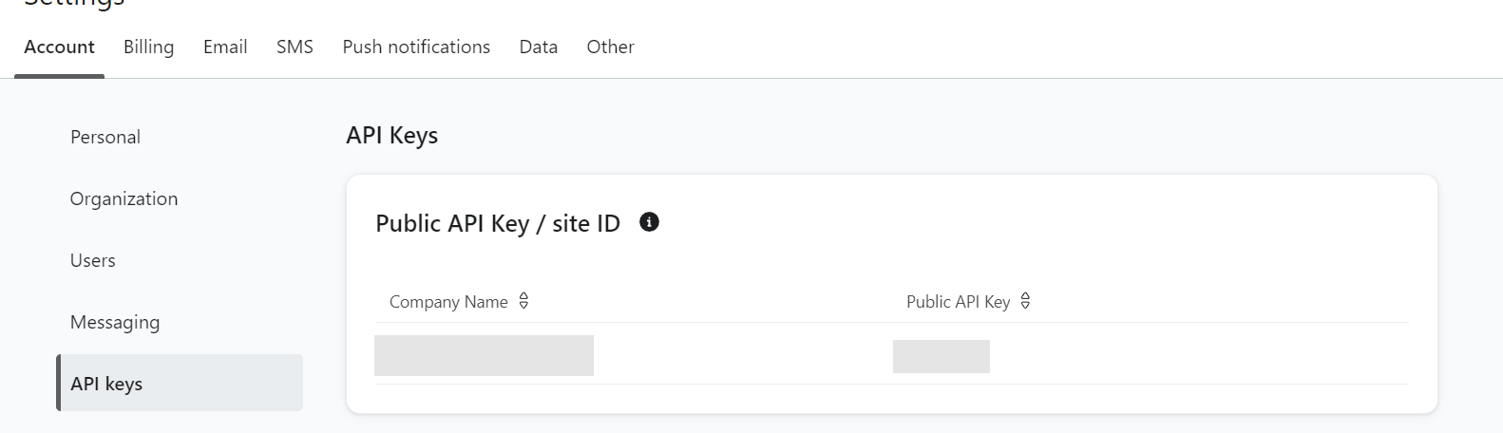1503x433 pixels.
Task: Select Messaging in the sidebar
Action: pos(115,322)
